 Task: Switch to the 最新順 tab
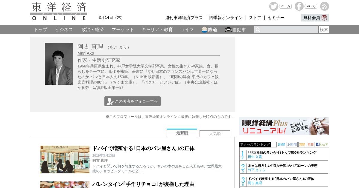(182, 133)
